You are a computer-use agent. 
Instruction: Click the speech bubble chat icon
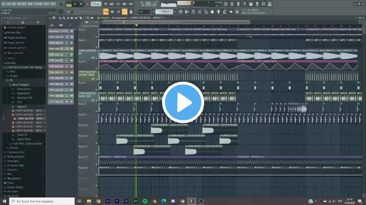pos(263,4)
